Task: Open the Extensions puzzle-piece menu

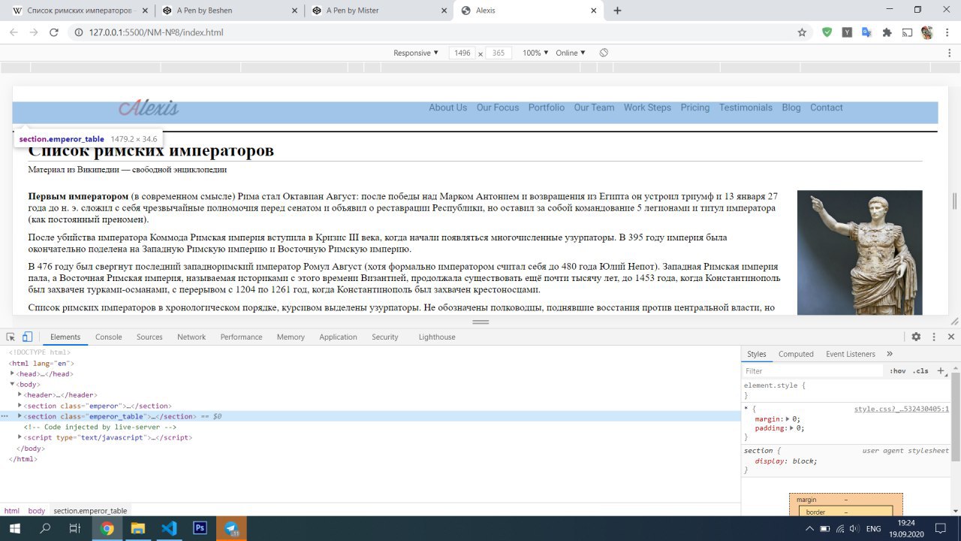Action: point(887,32)
